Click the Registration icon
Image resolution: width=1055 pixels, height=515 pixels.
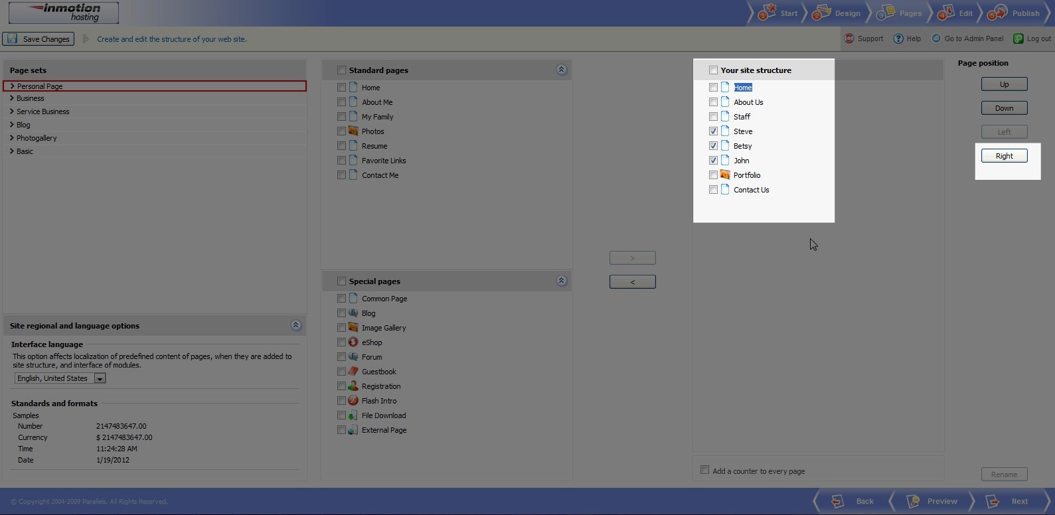[353, 386]
